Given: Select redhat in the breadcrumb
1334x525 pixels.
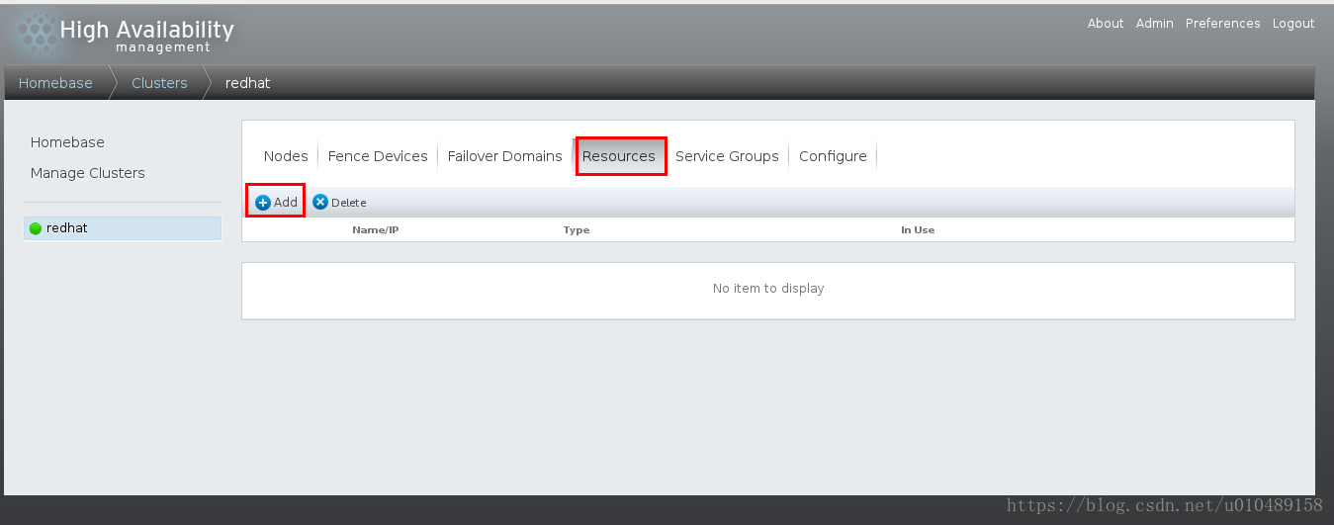Looking at the screenshot, I should point(247,83).
